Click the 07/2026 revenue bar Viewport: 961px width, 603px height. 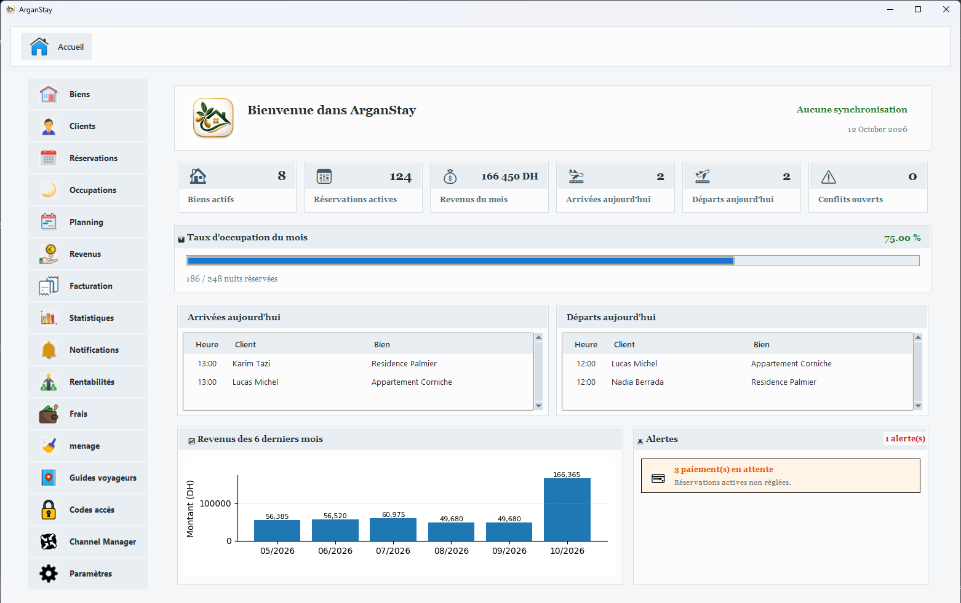pyautogui.click(x=393, y=529)
